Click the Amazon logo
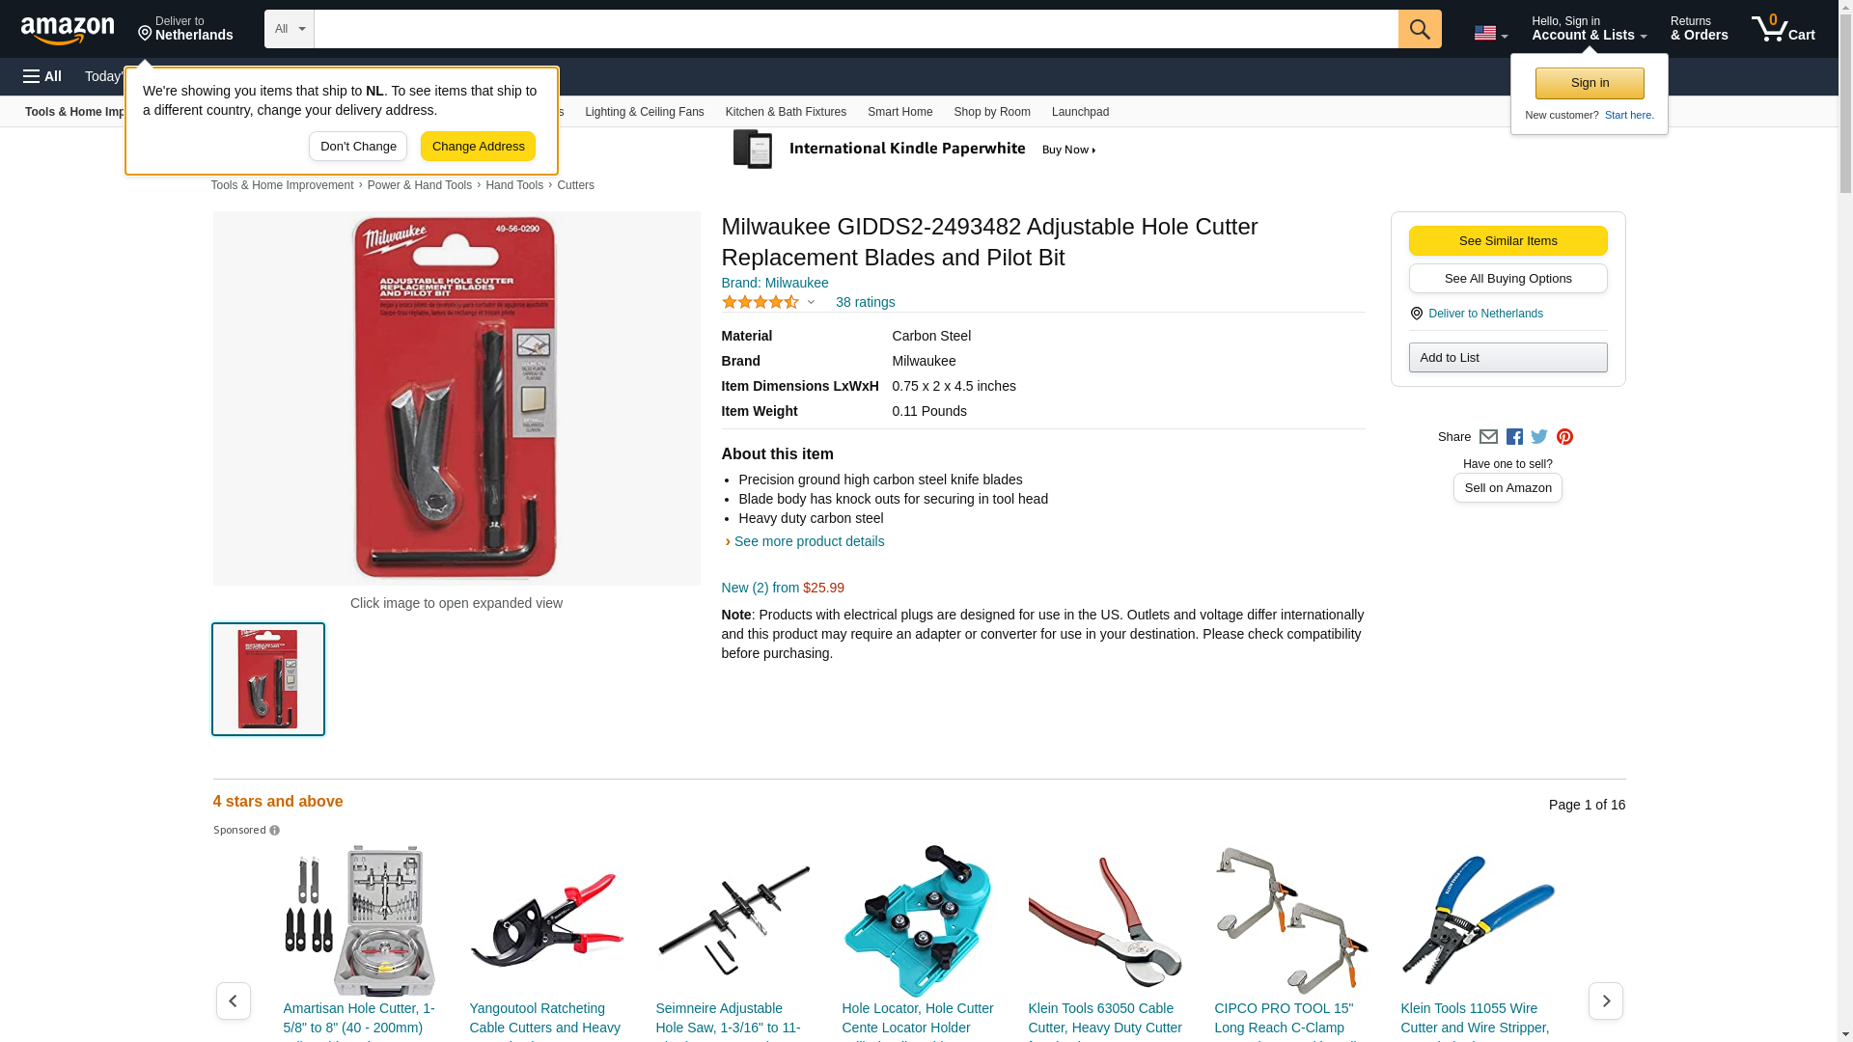This screenshot has width=1853, height=1042. (x=68, y=30)
